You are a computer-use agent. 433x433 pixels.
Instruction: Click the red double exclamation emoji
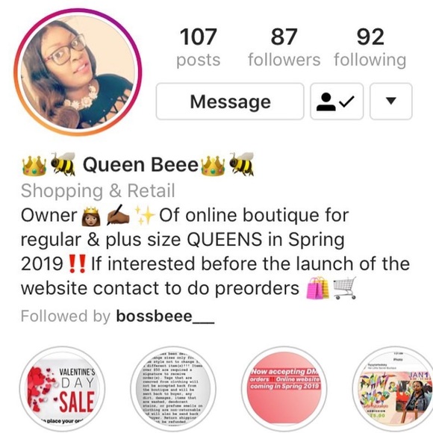point(77,264)
